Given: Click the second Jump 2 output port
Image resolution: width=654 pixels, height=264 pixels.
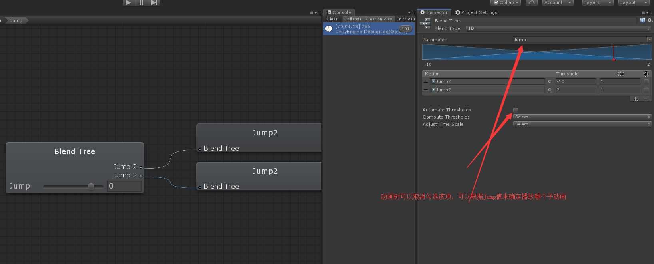Looking at the screenshot, I should click(x=141, y=176).
